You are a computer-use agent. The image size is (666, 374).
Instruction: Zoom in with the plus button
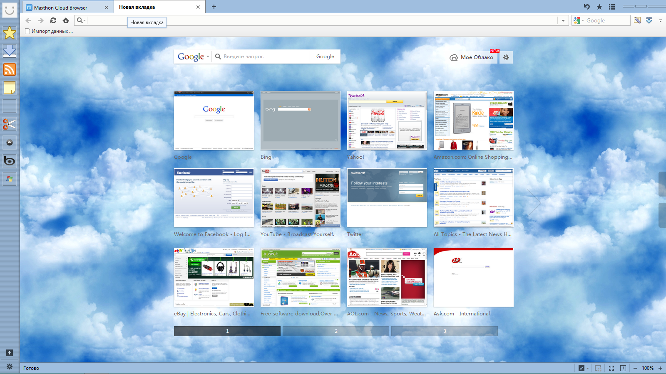click(x=660, y=368)
